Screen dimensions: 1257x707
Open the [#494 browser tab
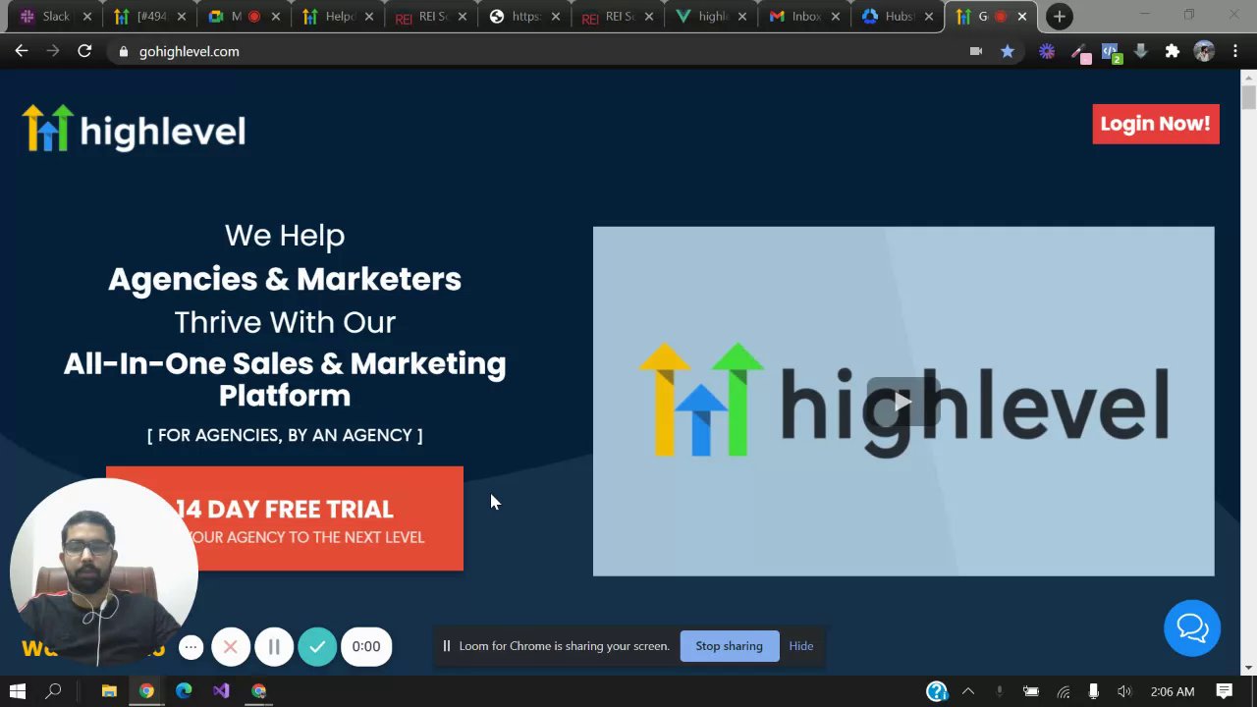(149, 17)
